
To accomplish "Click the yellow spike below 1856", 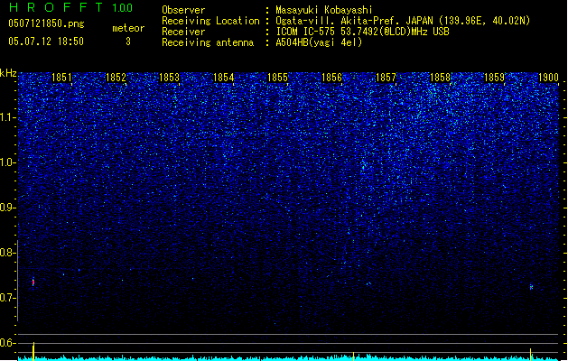I will (354, 356).
